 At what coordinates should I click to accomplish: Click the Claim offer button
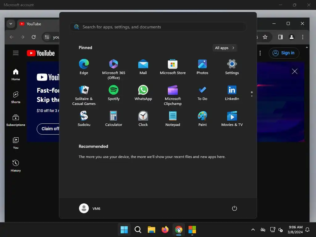(48, 129)
